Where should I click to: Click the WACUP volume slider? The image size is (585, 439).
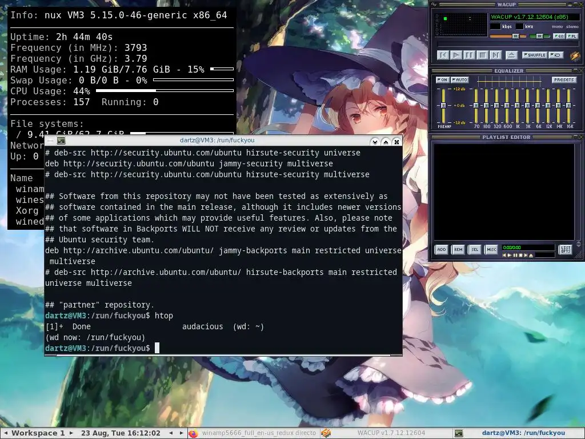(x=508, y=36)
